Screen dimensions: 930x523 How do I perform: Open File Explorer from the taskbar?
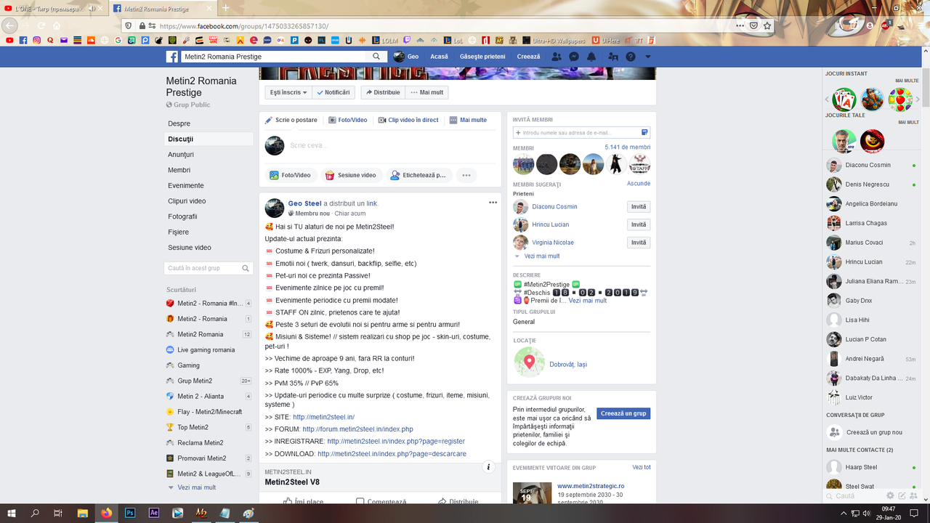pos(83,513)
